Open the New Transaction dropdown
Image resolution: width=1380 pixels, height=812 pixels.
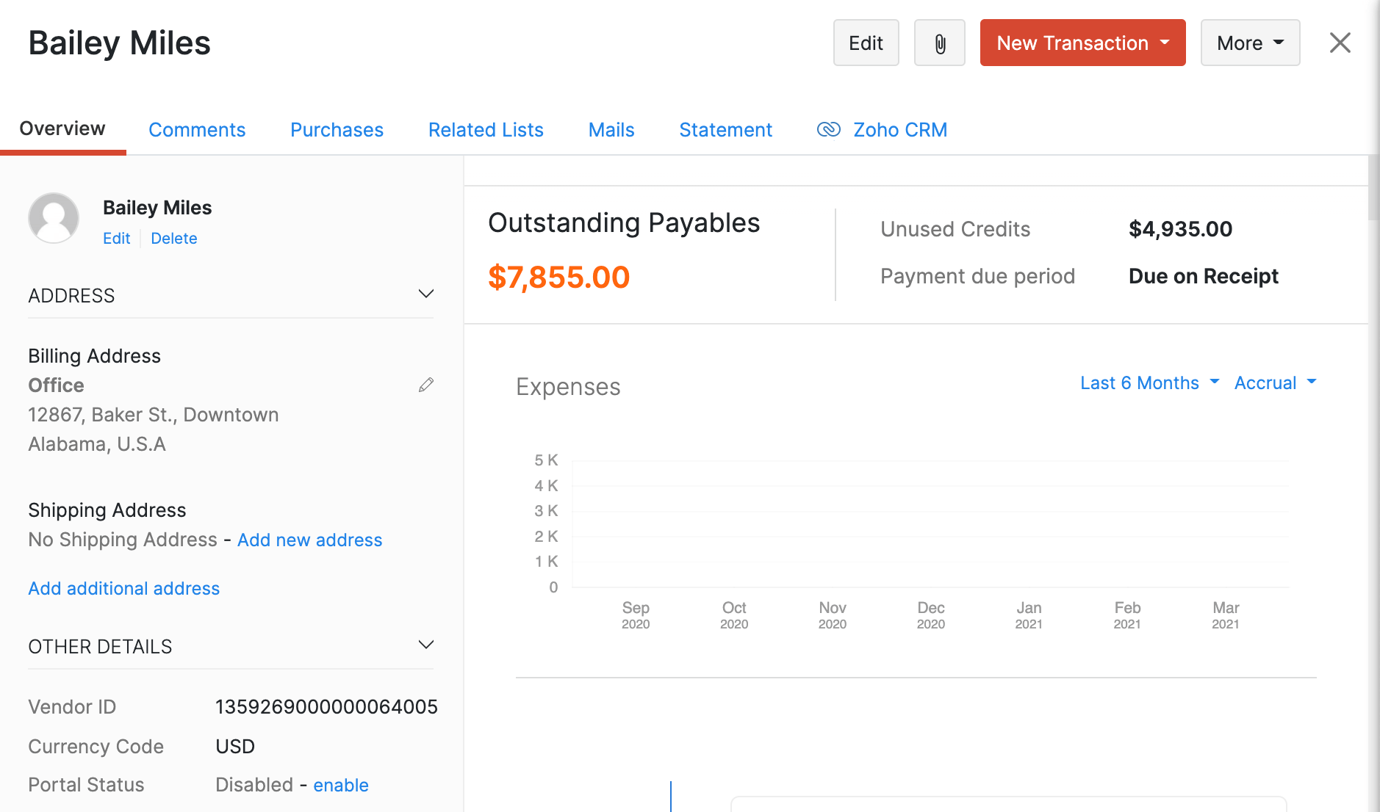pos(1082,43)
